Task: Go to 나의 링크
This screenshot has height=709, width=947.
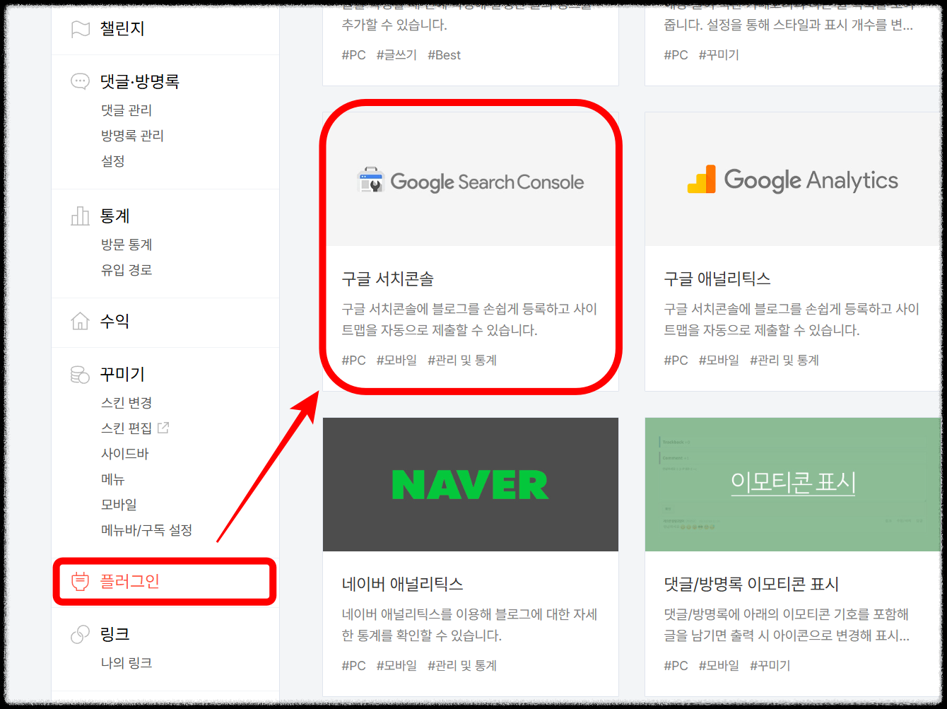Action: point(127,663)
